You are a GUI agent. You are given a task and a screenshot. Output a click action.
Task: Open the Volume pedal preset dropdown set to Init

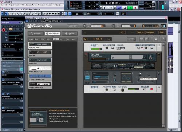tap(99, 59)
